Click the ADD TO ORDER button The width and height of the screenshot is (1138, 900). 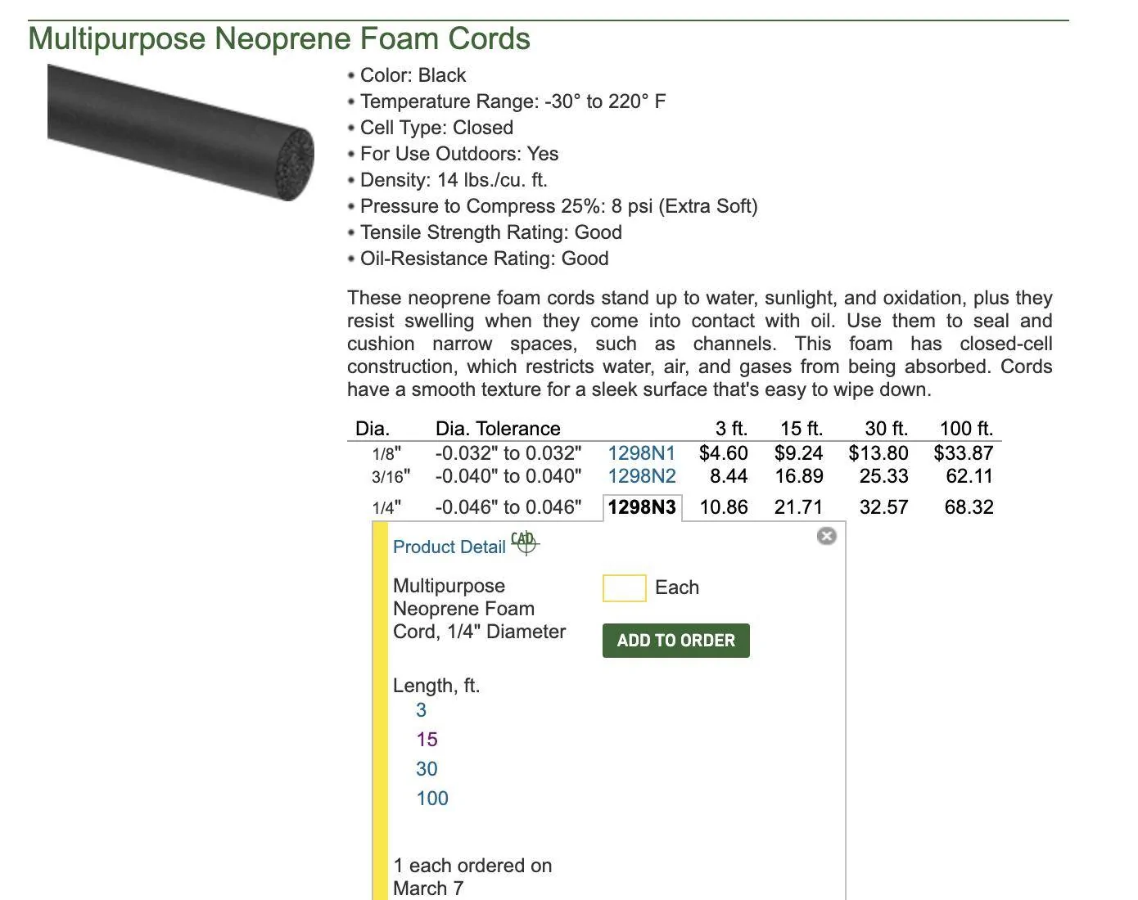point(676,641)
